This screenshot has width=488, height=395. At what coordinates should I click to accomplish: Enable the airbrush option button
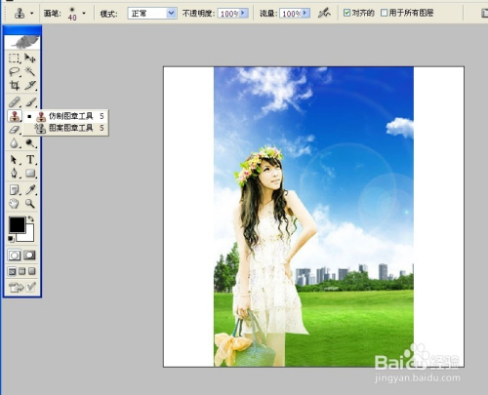tap(324, 14)
